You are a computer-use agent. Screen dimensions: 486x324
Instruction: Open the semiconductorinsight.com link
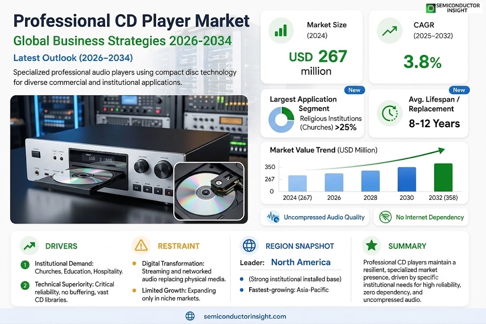pyautogui.click(x=245, y=316)
